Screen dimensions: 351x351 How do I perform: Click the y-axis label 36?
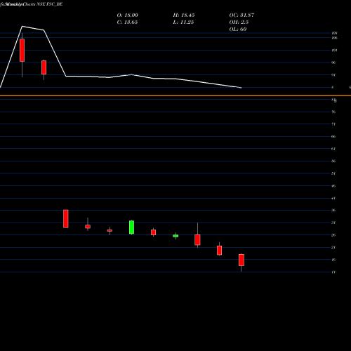(333, 211)
